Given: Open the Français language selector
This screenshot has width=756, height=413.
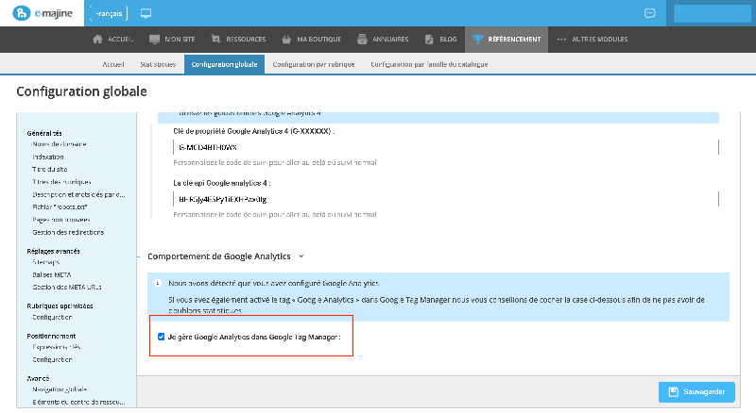Looking at the screenshot, I should coord(109,13).
